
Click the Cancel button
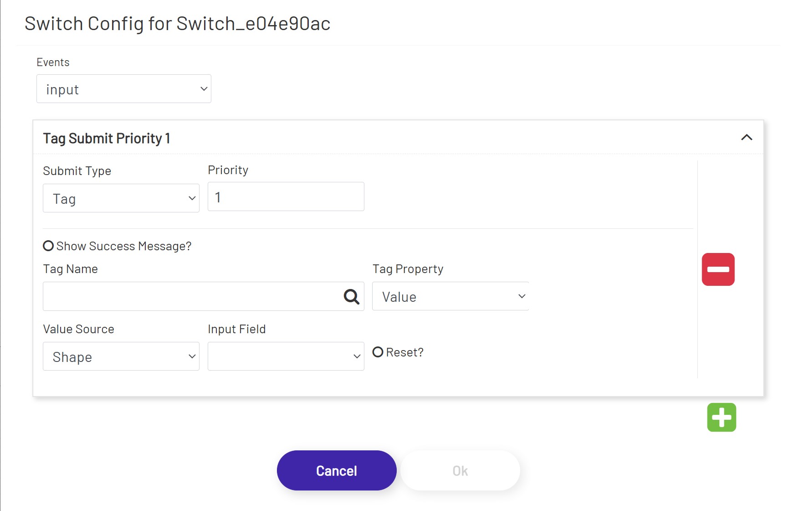pyautogui.click(x=336, y=470)
